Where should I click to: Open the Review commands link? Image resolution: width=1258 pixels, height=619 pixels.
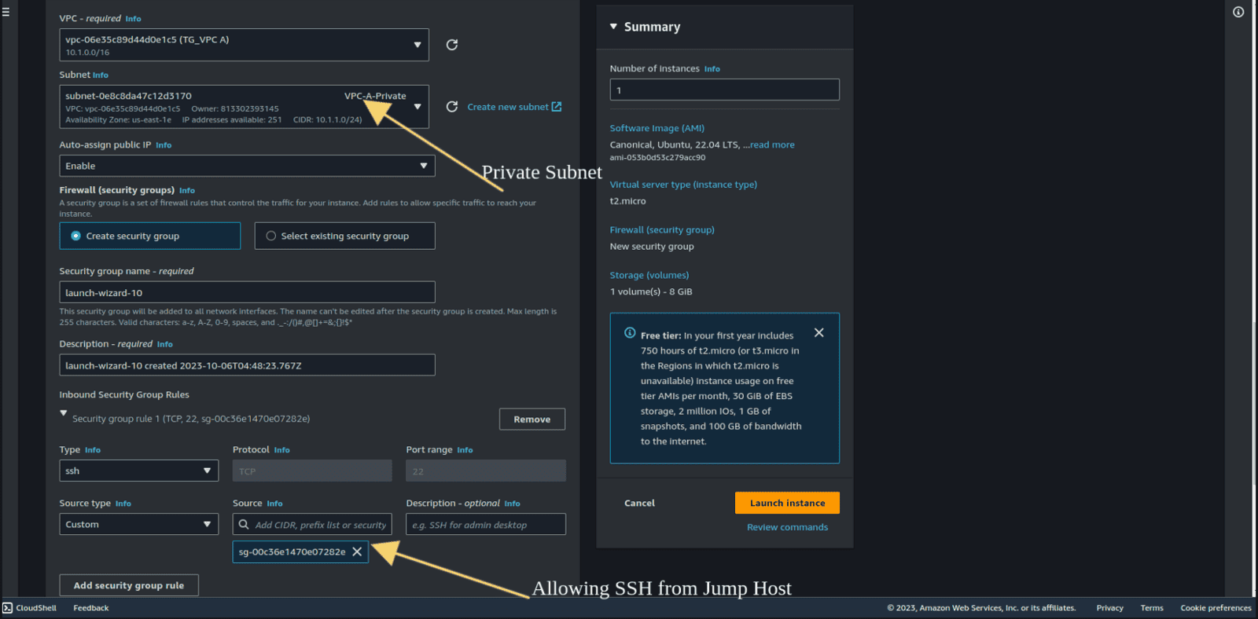pos(787,527)
